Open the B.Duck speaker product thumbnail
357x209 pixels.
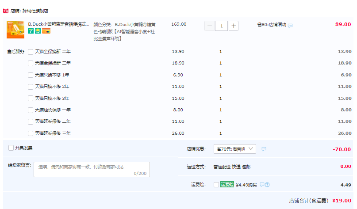[15, 30]
